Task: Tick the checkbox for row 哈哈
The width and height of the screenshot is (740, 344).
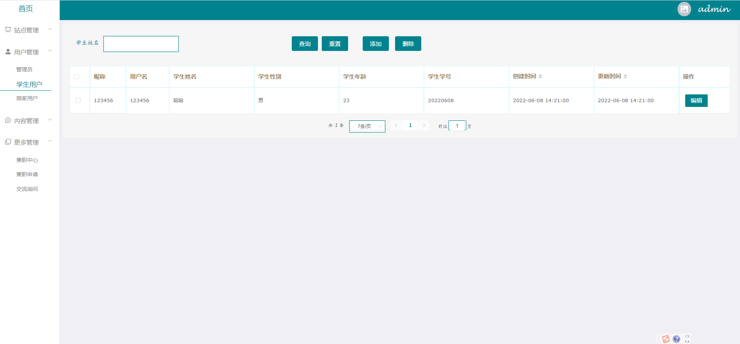Action: pyautogui.click(x=78, y=101)
